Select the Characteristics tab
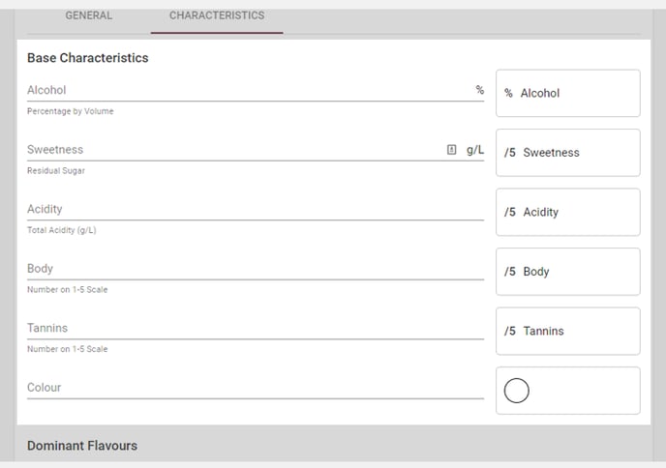 coord(217,15)
